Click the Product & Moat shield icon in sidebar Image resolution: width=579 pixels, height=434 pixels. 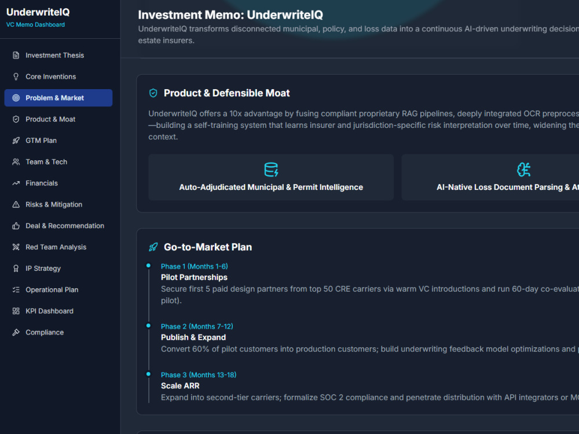[16, 119]
